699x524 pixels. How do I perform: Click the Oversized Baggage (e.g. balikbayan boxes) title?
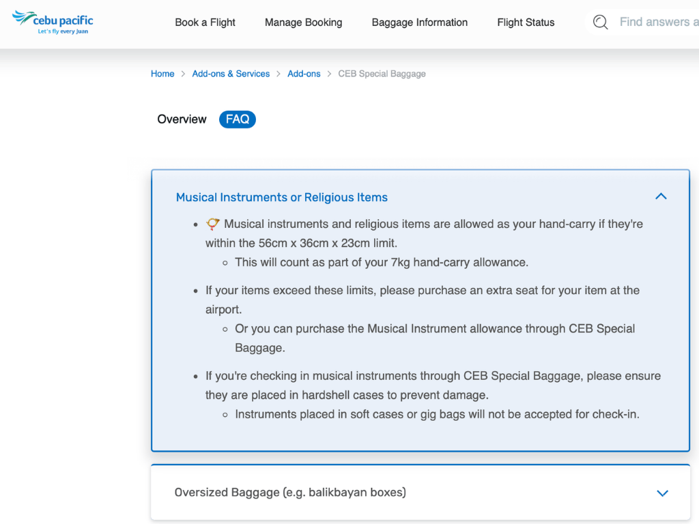pos(290,493)
